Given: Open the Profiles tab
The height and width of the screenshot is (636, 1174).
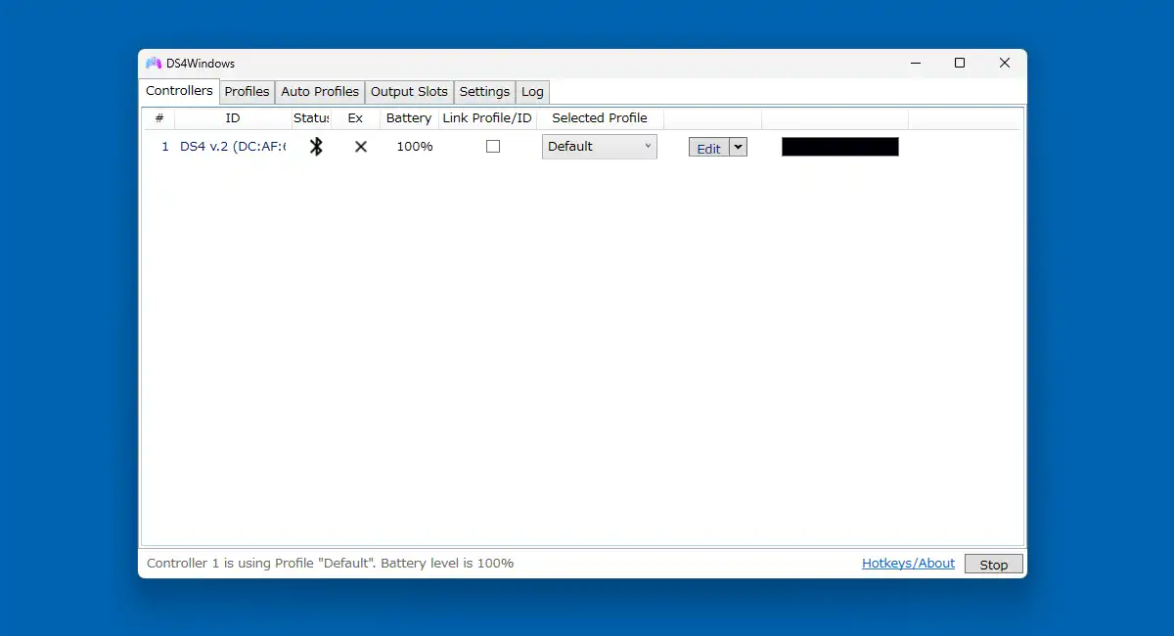Looking at the screenshot, I should 247,92.
